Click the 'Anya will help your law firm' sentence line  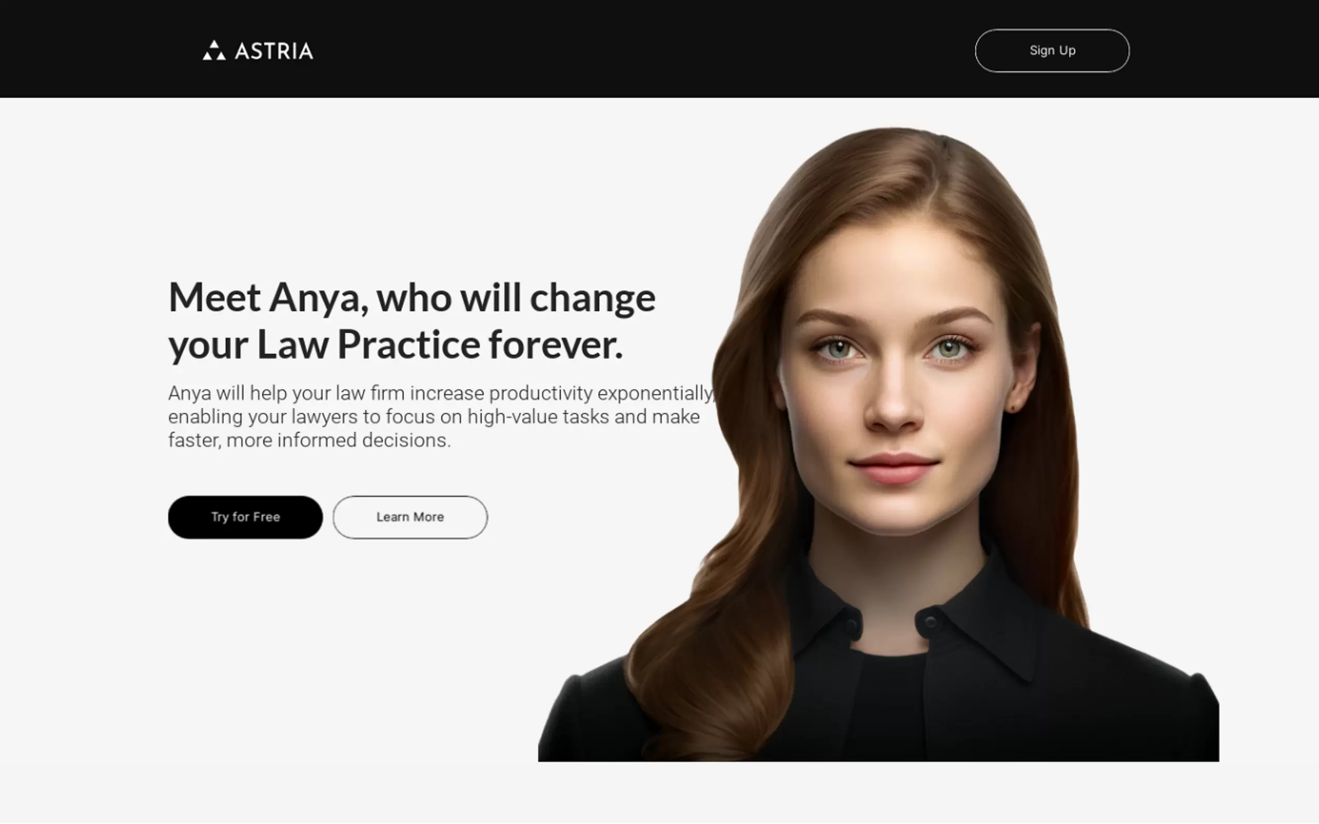(442, 393)
